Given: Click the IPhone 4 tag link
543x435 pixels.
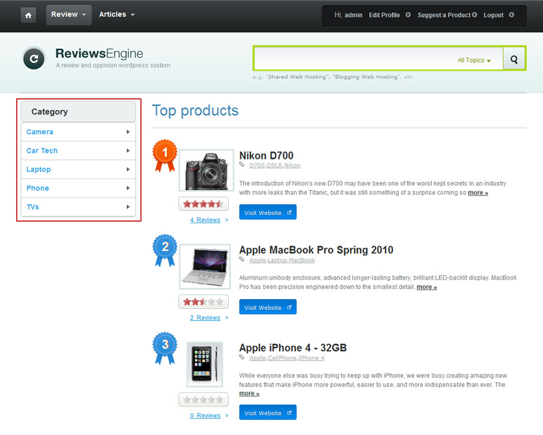Looking at the screenshot, I should pyautogui.click(x=312, y=358).
